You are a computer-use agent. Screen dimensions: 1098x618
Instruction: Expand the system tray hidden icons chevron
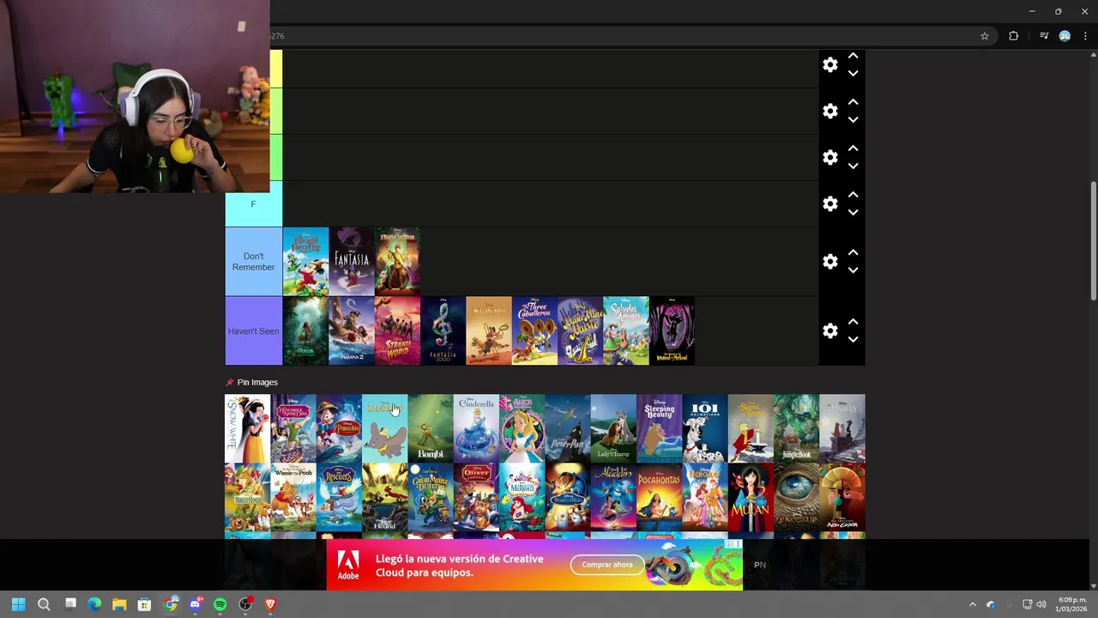[x=972, y=604]
